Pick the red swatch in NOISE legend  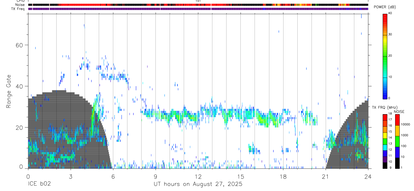click(x=397, y=120)
